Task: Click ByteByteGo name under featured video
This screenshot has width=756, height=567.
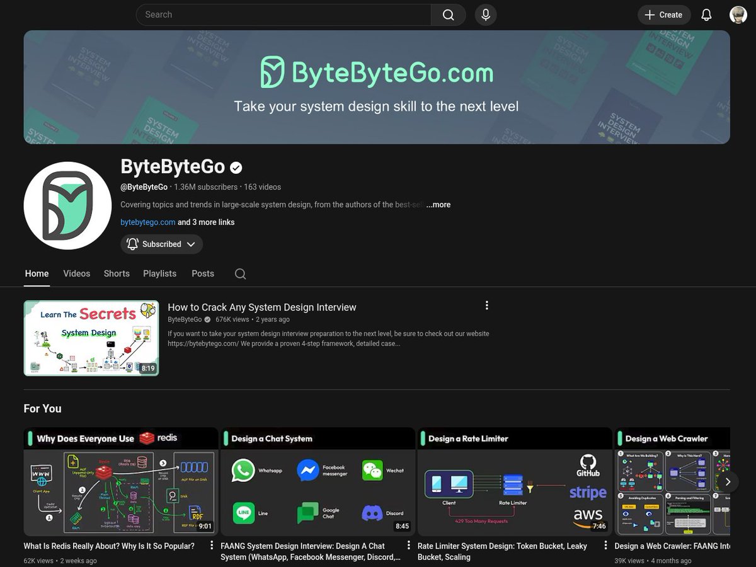Action: [185, 319]
